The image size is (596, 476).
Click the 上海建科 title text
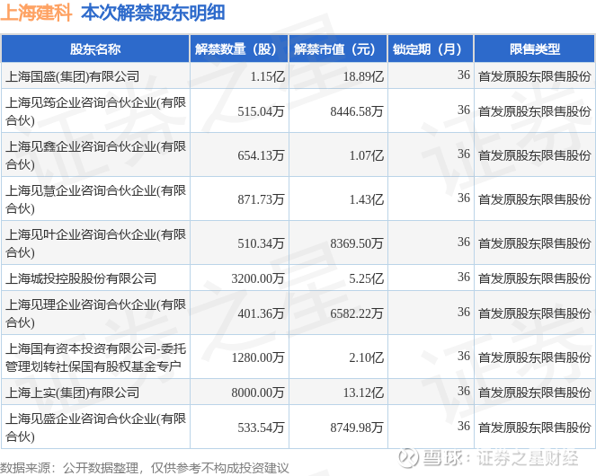coord(37,13)
